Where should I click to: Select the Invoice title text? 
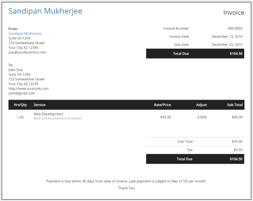pyautogui.click(x=234, y=12)
